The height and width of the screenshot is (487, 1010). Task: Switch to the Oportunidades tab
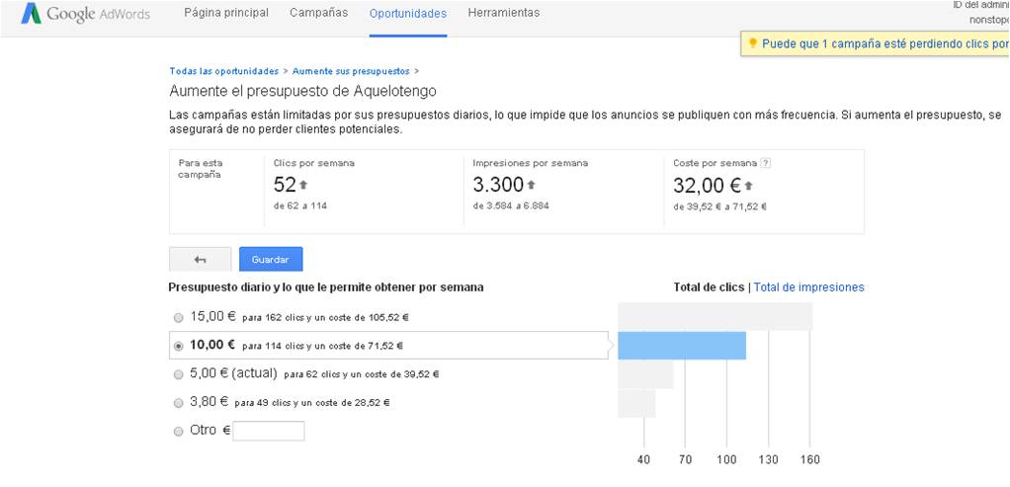tap(408, 14)
